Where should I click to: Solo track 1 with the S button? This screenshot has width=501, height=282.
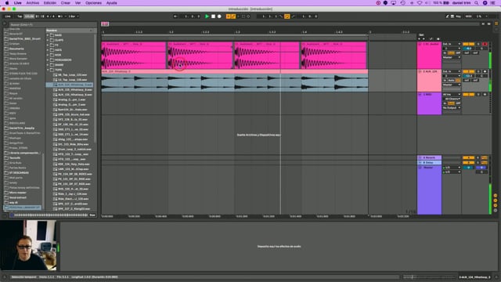pyautogui.click(x=478, y=44)
